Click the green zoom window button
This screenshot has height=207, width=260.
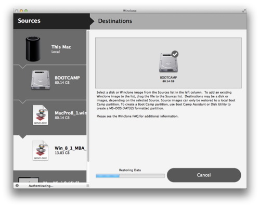(x=26, y=11)
